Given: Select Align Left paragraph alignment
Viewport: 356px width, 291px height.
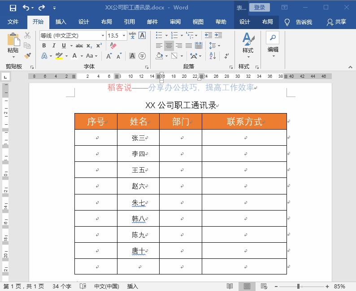Looking at the screenshot, I should 159,46.
